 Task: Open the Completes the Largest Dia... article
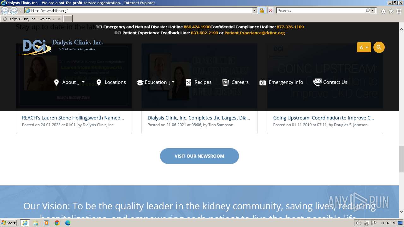(x=199, y=118)
